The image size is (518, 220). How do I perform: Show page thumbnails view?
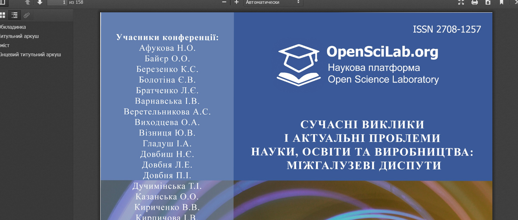coord(3,15)
